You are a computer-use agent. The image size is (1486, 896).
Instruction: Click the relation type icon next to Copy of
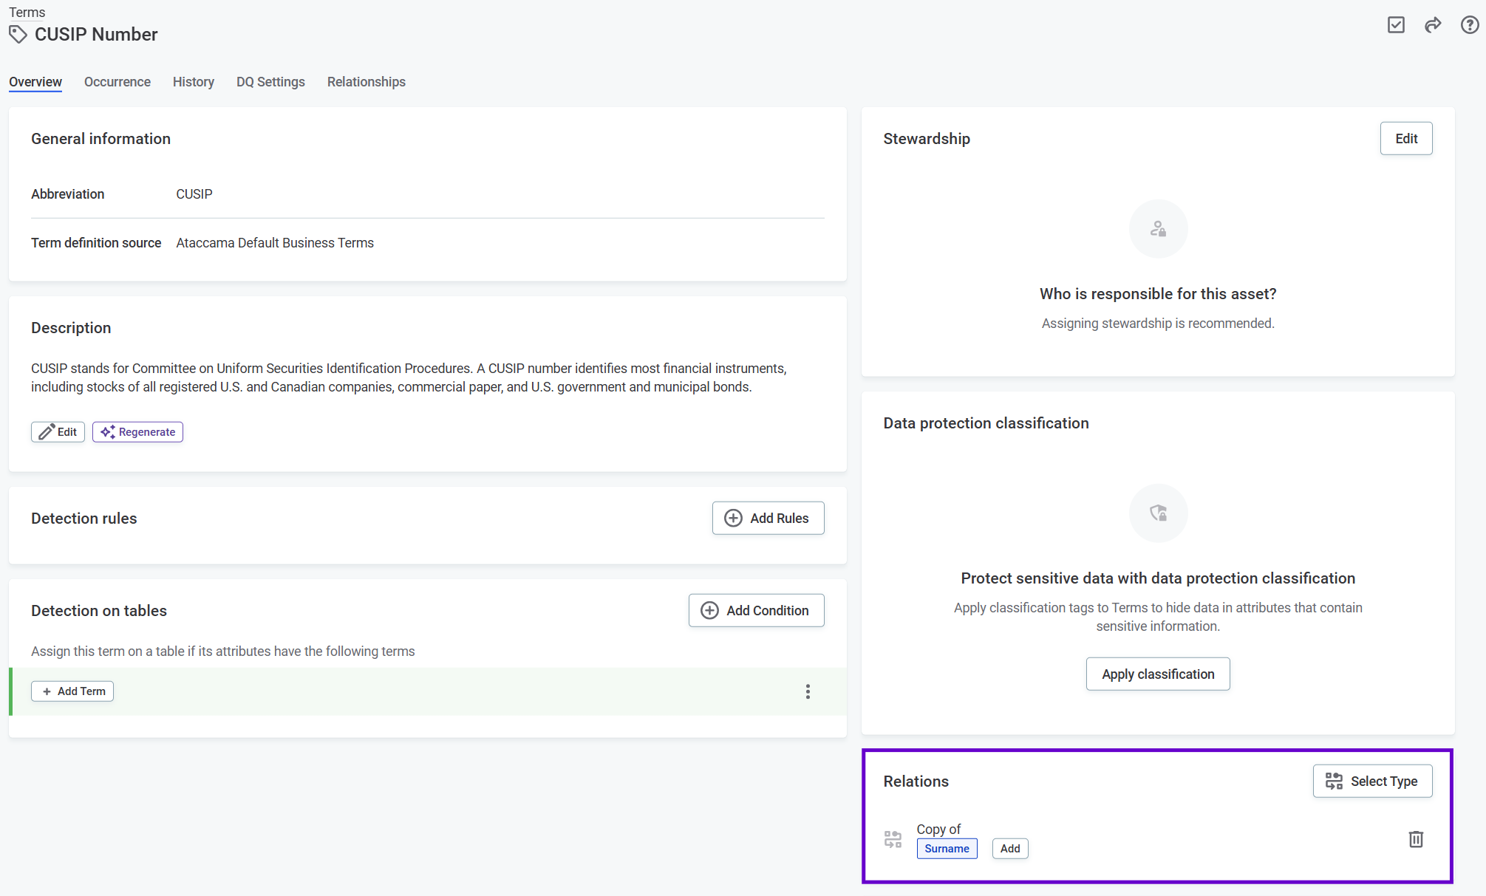point(893,838)
